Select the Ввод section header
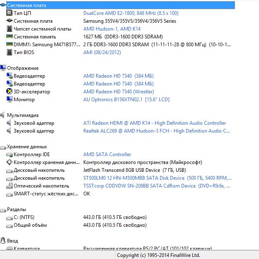259x259 pixels. (x=12, y=241)
